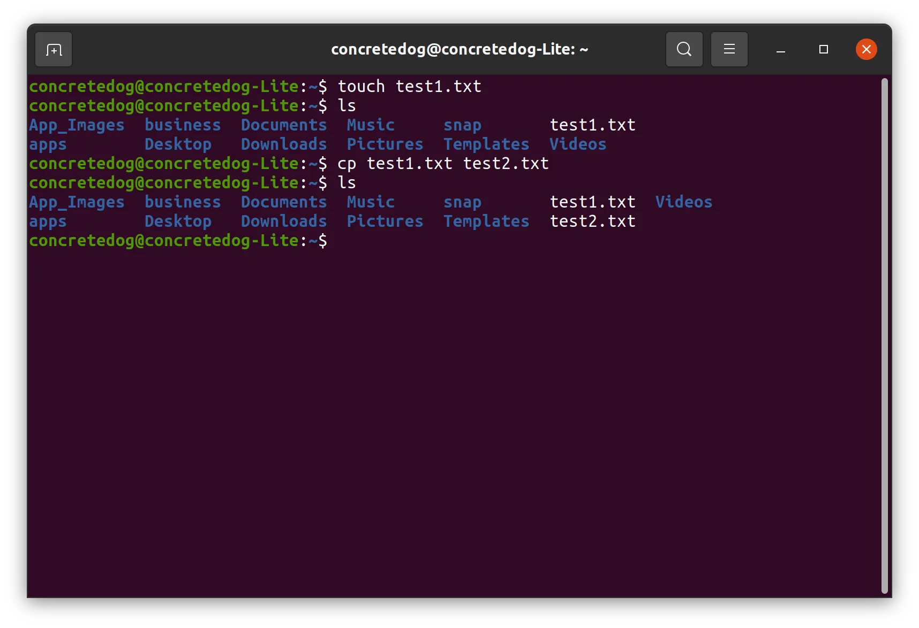This screenshot has height=628, width=919.
Task: Click the empty prompt at bottom
Action: 178,241
